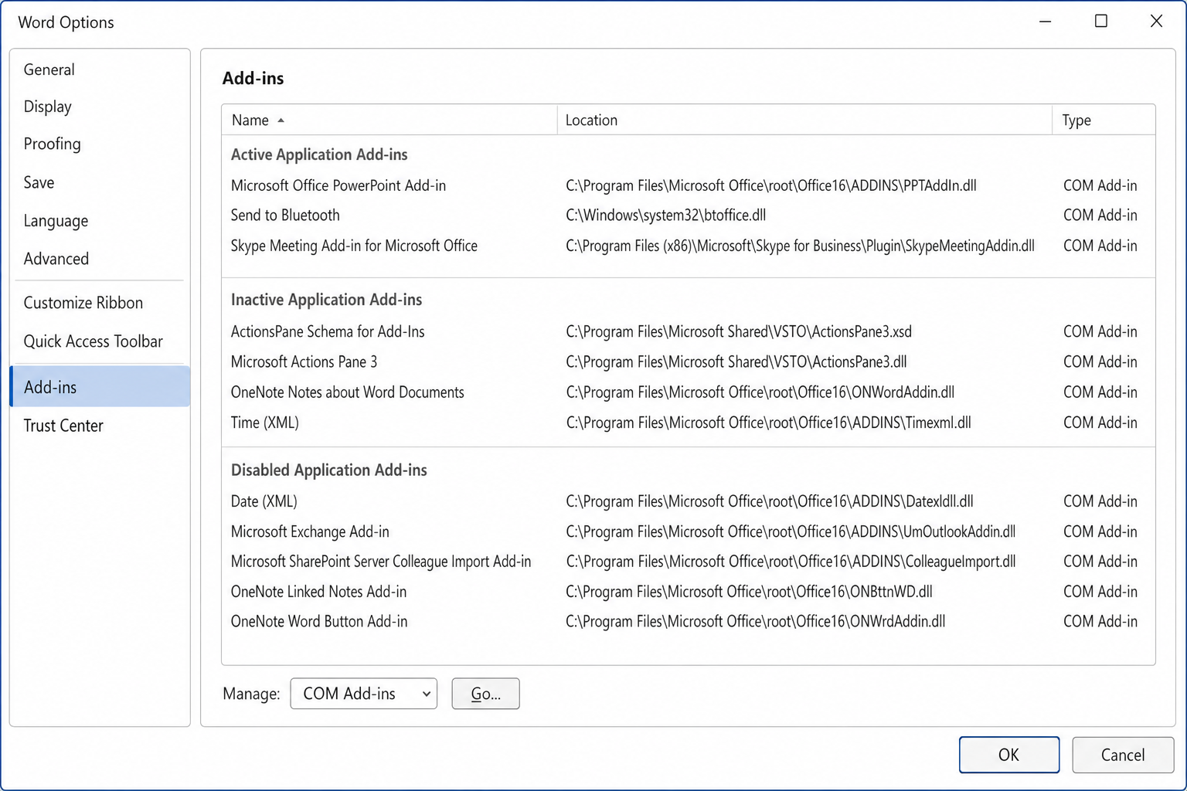Open the Trust Center category
Screen dimensions: 1187x791
click(x=100, y=426)
